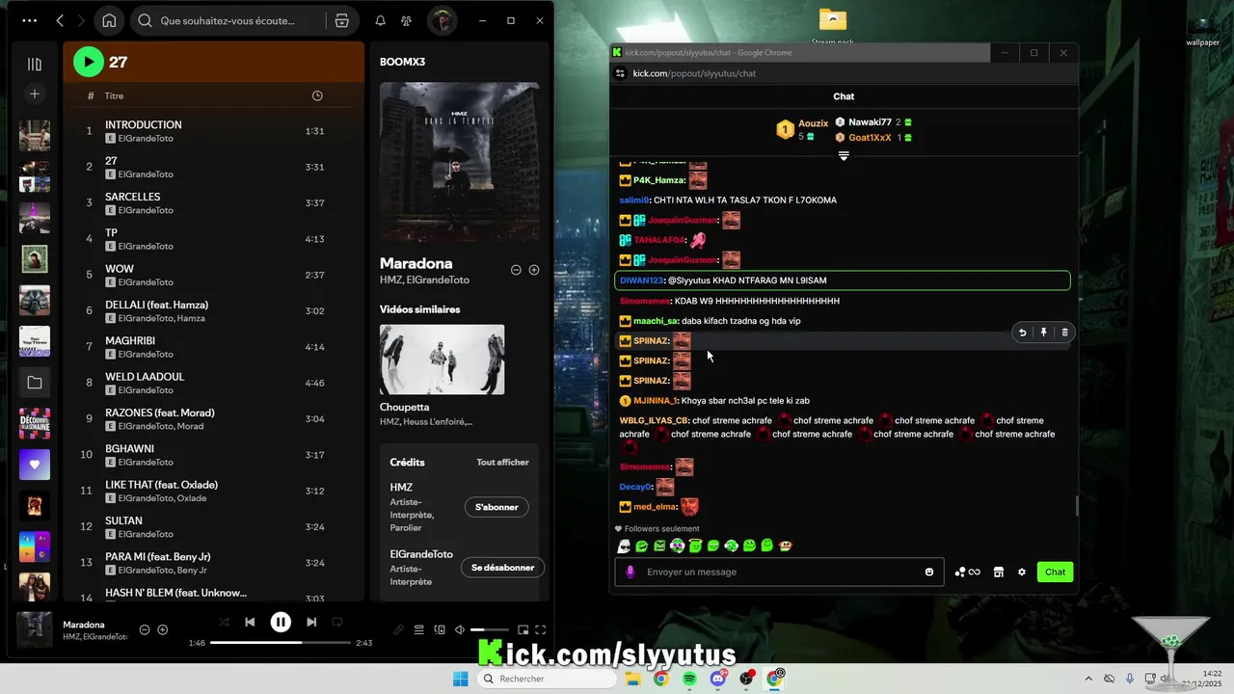Click the Spotify search field

tap(228, 20)
